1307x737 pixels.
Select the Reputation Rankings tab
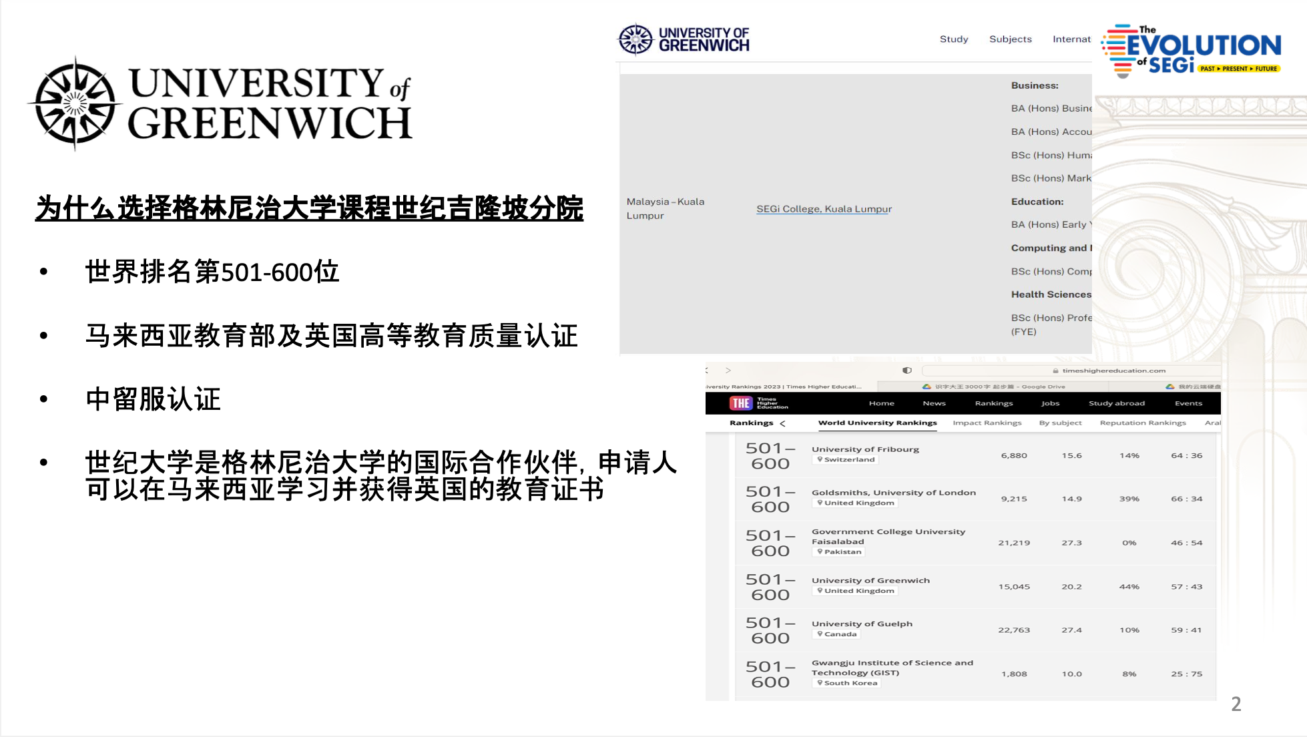tap(1143, 423)
